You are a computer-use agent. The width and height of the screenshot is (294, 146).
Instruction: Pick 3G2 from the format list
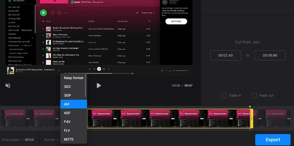(x=73, y=87)
